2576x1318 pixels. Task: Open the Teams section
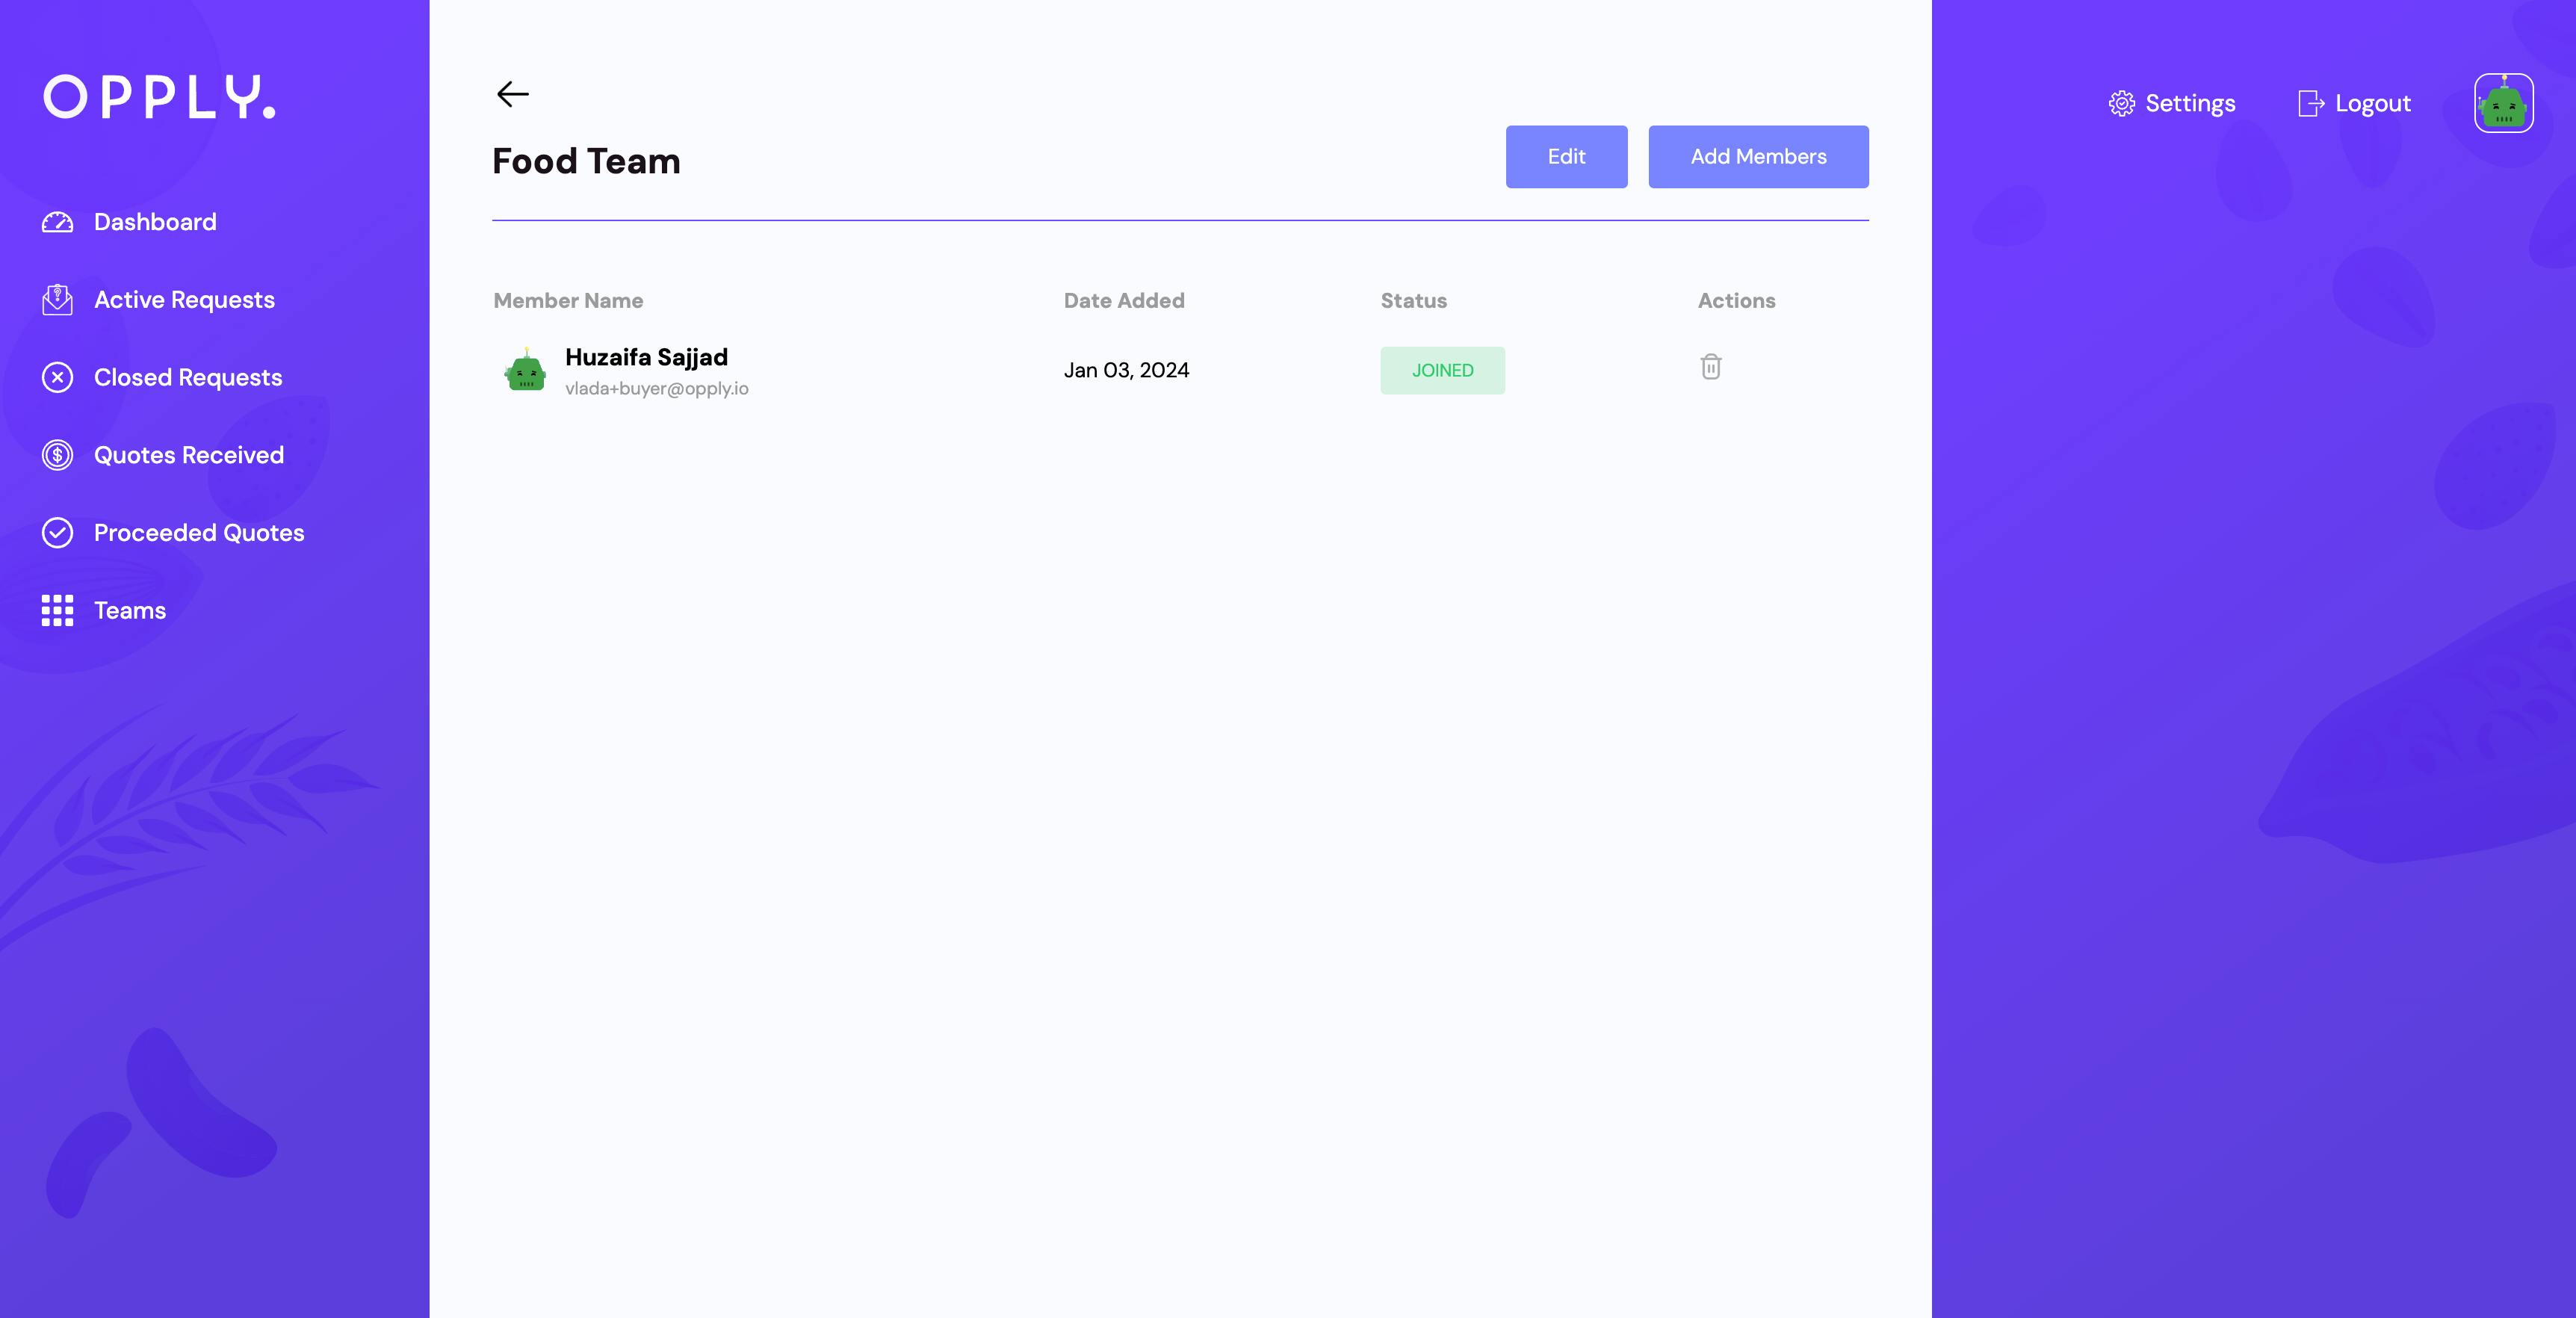click(130, 610)
